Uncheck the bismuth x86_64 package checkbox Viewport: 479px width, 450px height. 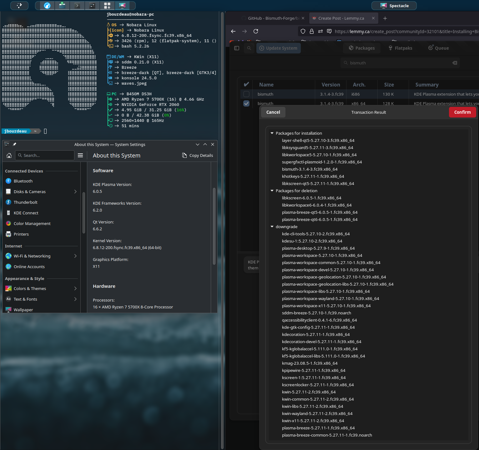(246, 103)
